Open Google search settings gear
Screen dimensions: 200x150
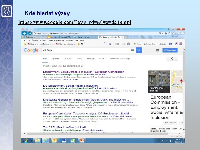click(x=172, y=59)
